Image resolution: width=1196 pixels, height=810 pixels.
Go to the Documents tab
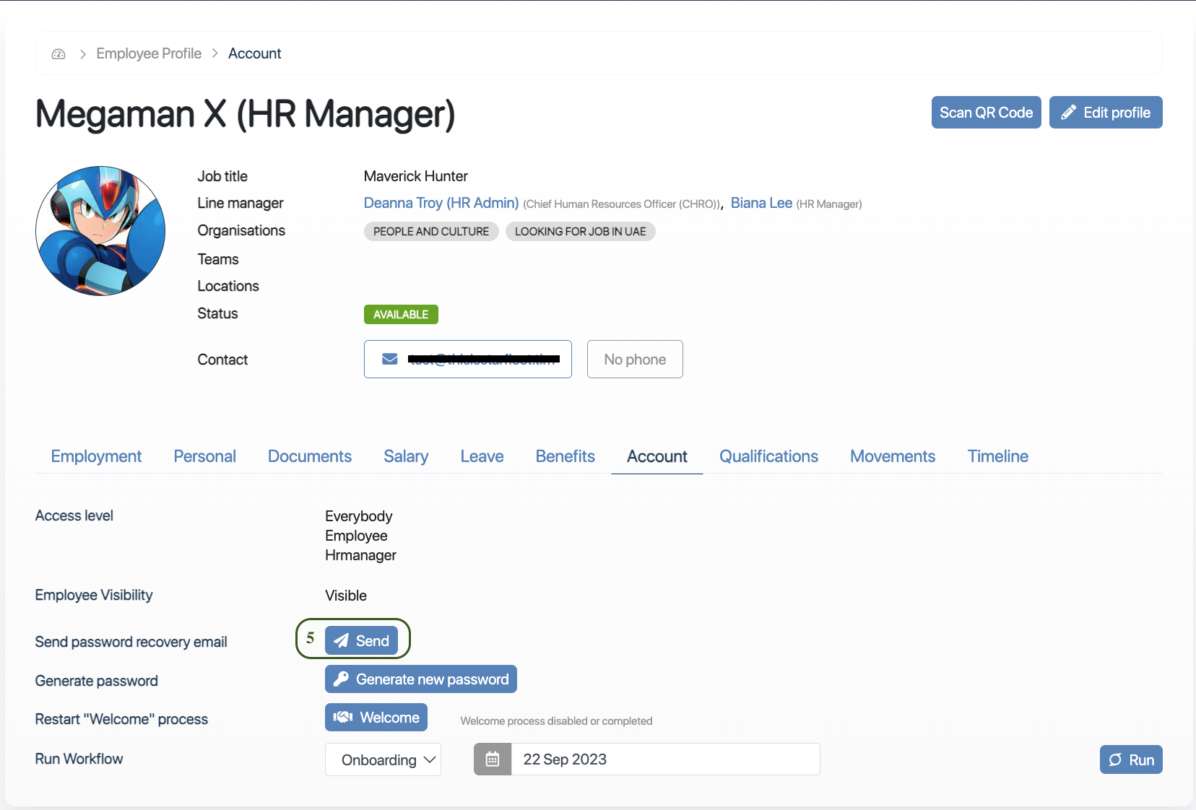tap(309, 456)
